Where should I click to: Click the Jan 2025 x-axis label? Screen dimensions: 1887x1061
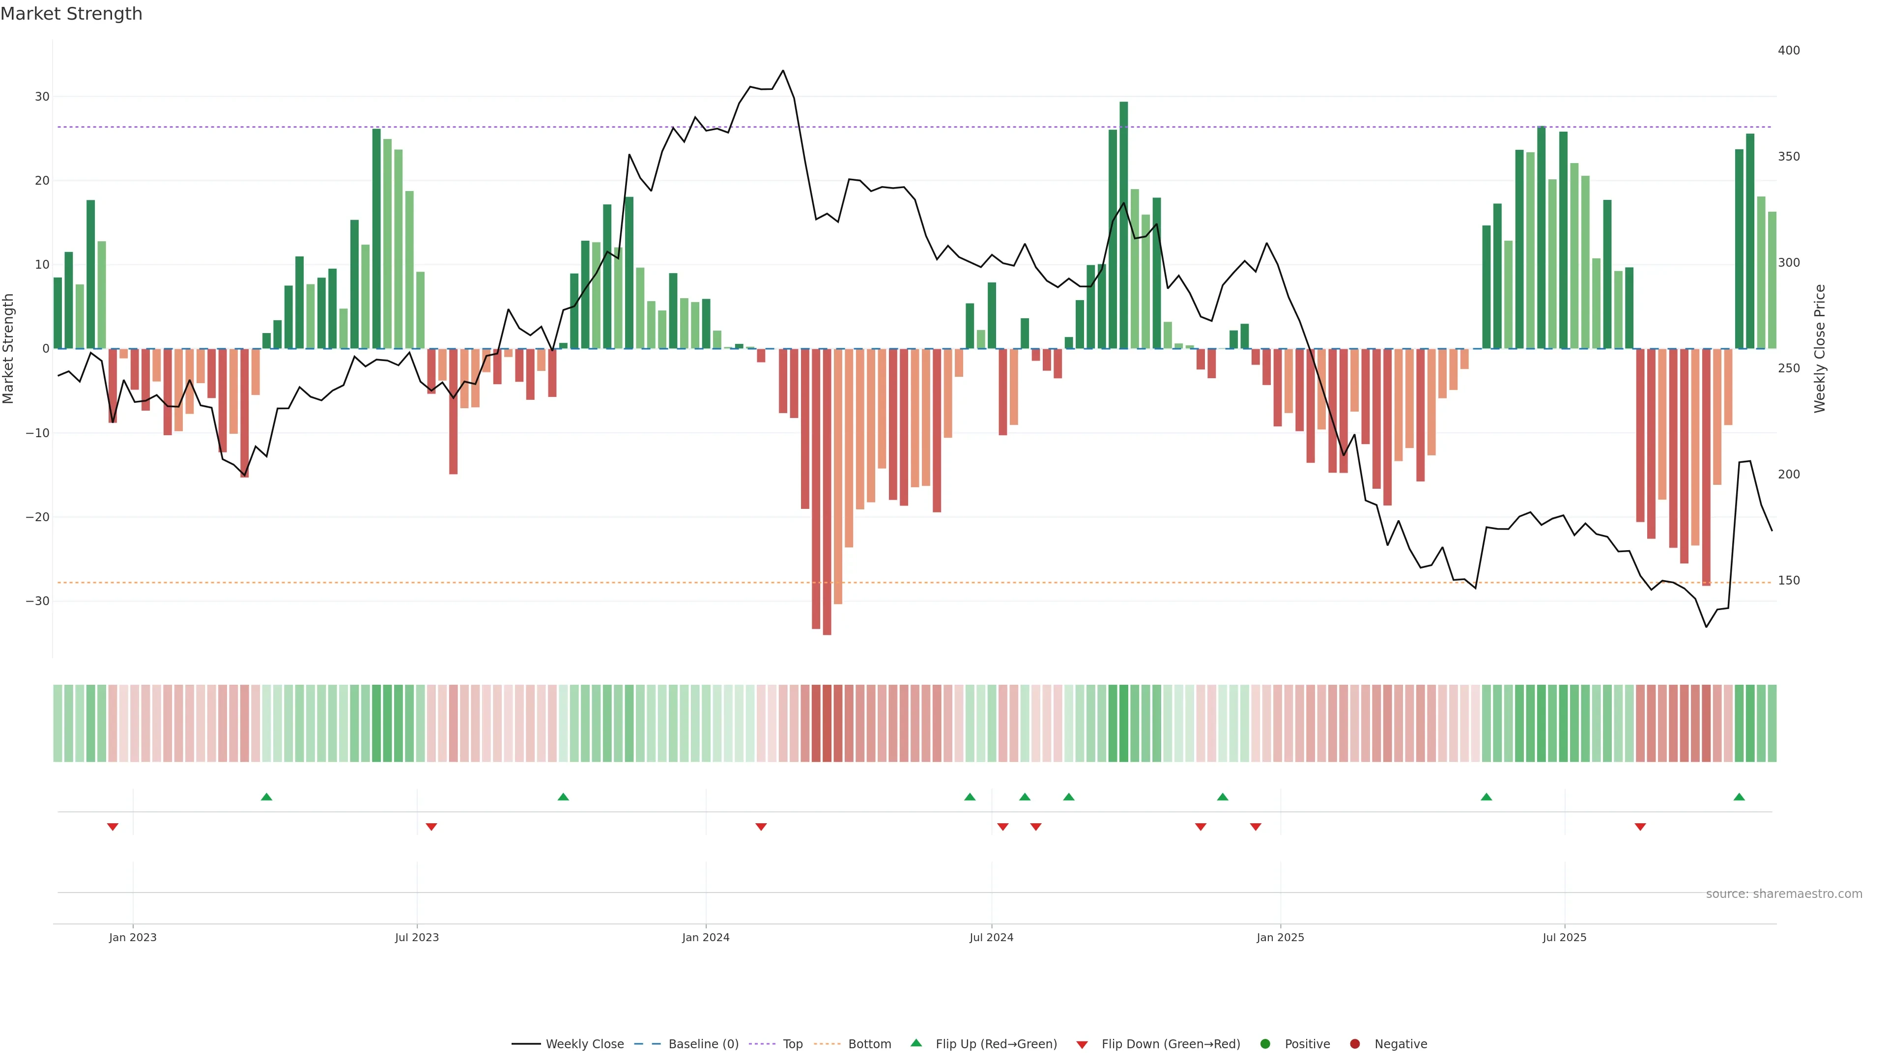[1280, 937]
